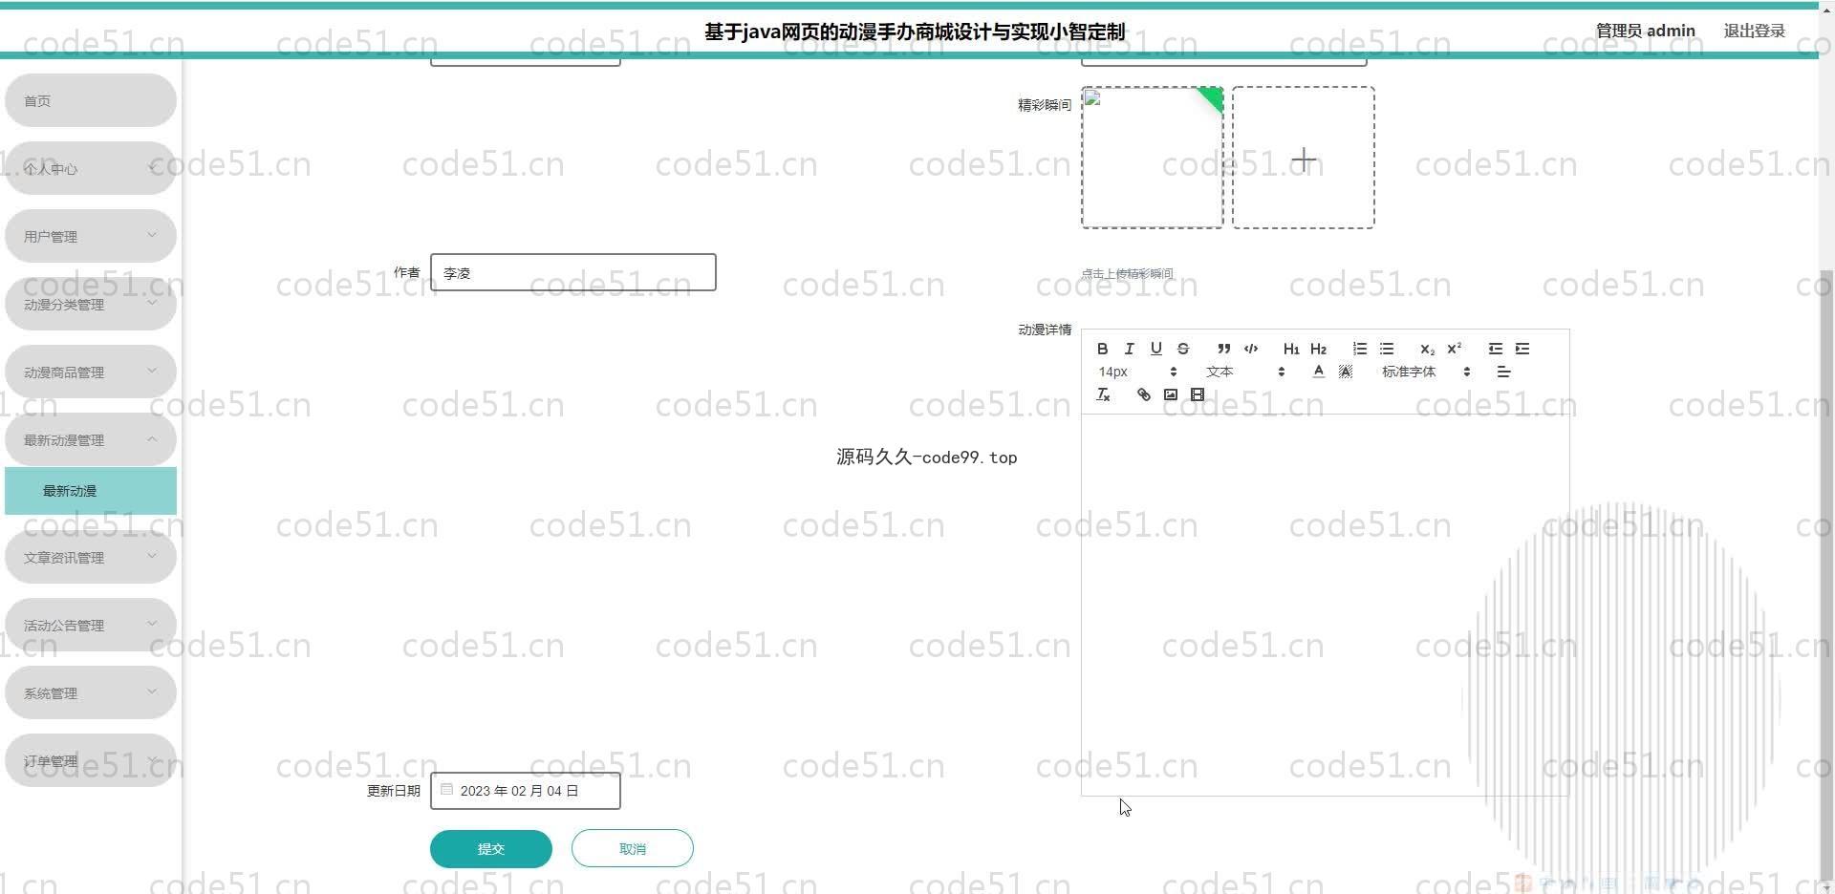Expand the 个人中心 sidebar menu
This screenshot has width=1835, height=894.
[91, 168]
